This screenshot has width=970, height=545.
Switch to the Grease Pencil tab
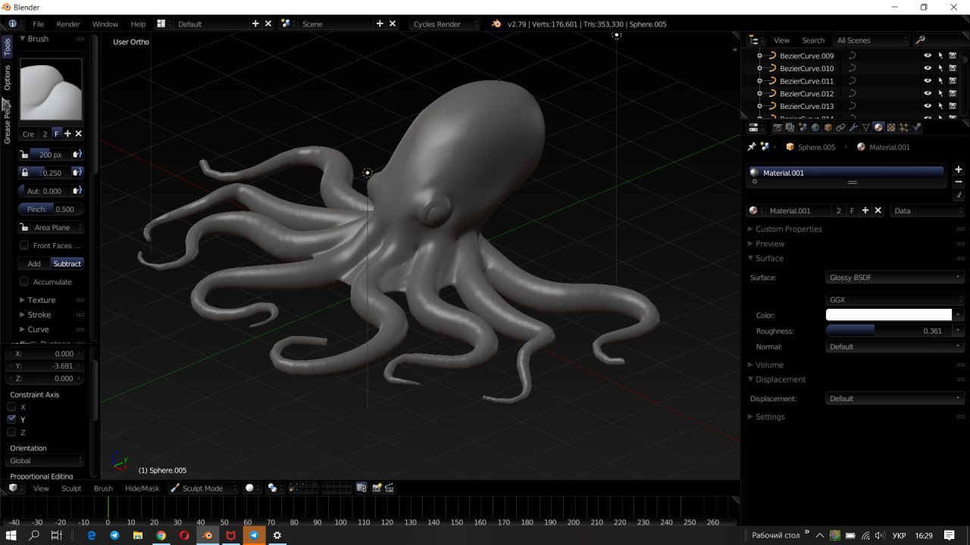(x=7, y=121)
